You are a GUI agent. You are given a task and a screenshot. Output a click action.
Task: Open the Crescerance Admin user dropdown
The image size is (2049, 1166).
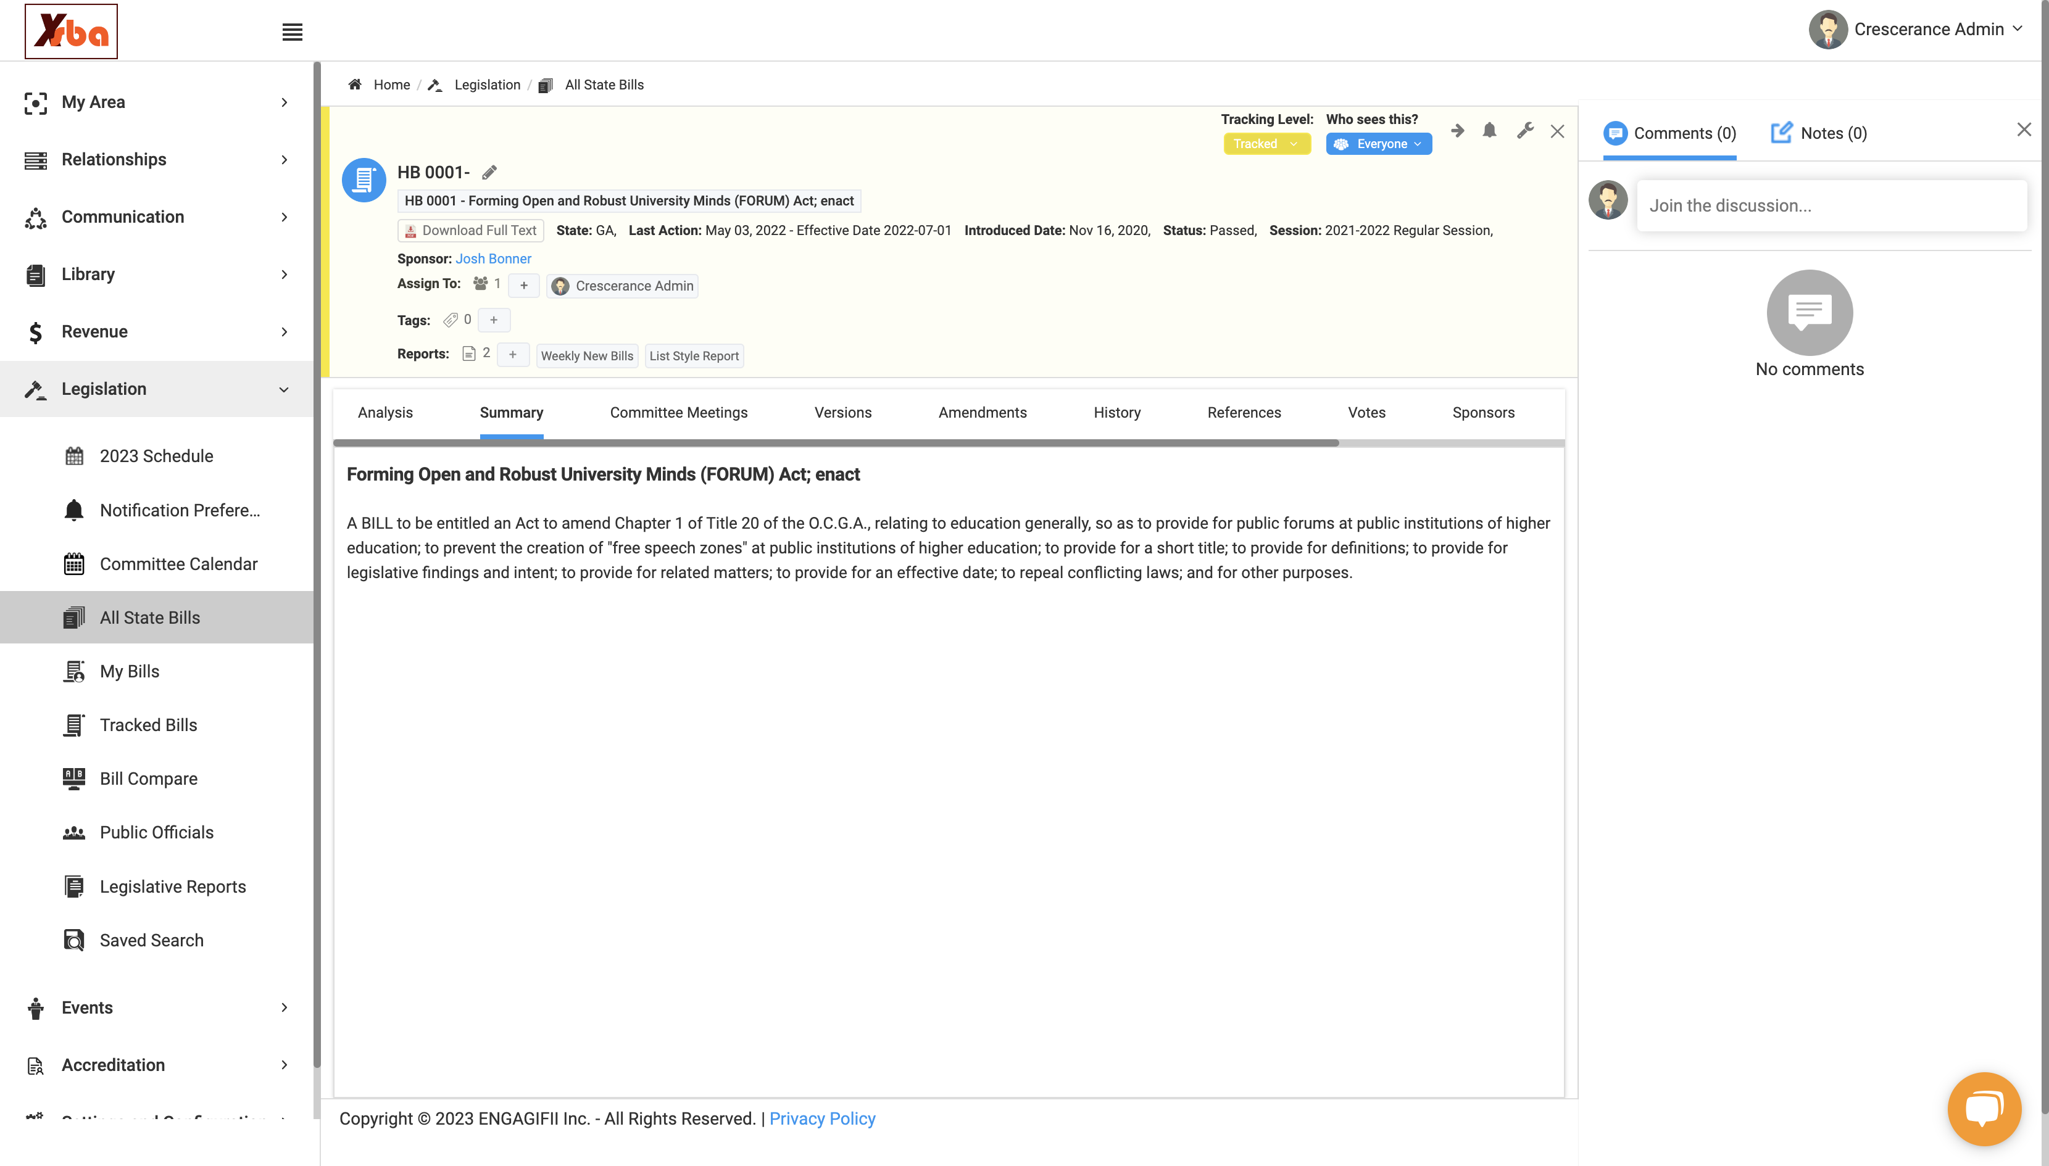(1916, 30)
